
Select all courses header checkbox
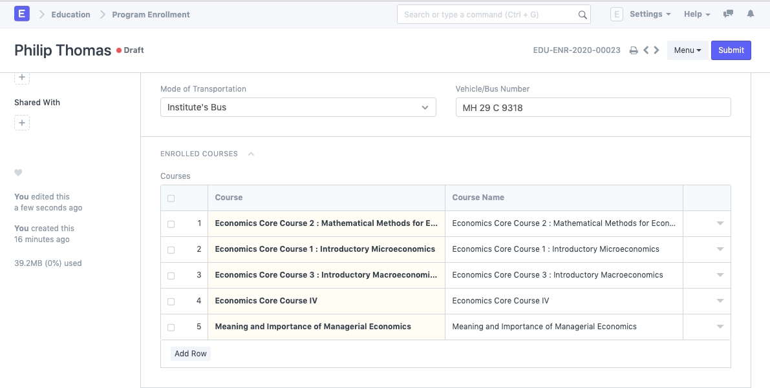[x=171, y=198]
